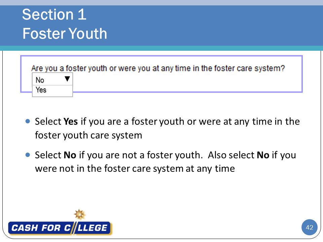323x242 pixels.
Task: Click the 'were not in the foster care' line
Action: (x=135, y=168)
